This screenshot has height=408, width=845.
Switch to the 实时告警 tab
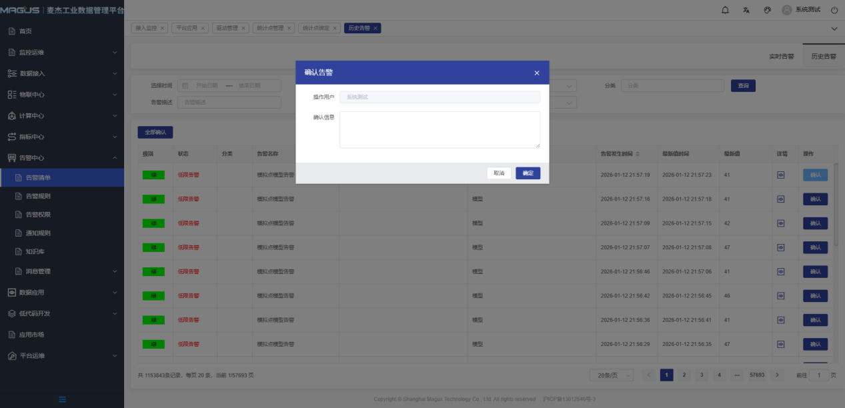click(x=781, y=57)
